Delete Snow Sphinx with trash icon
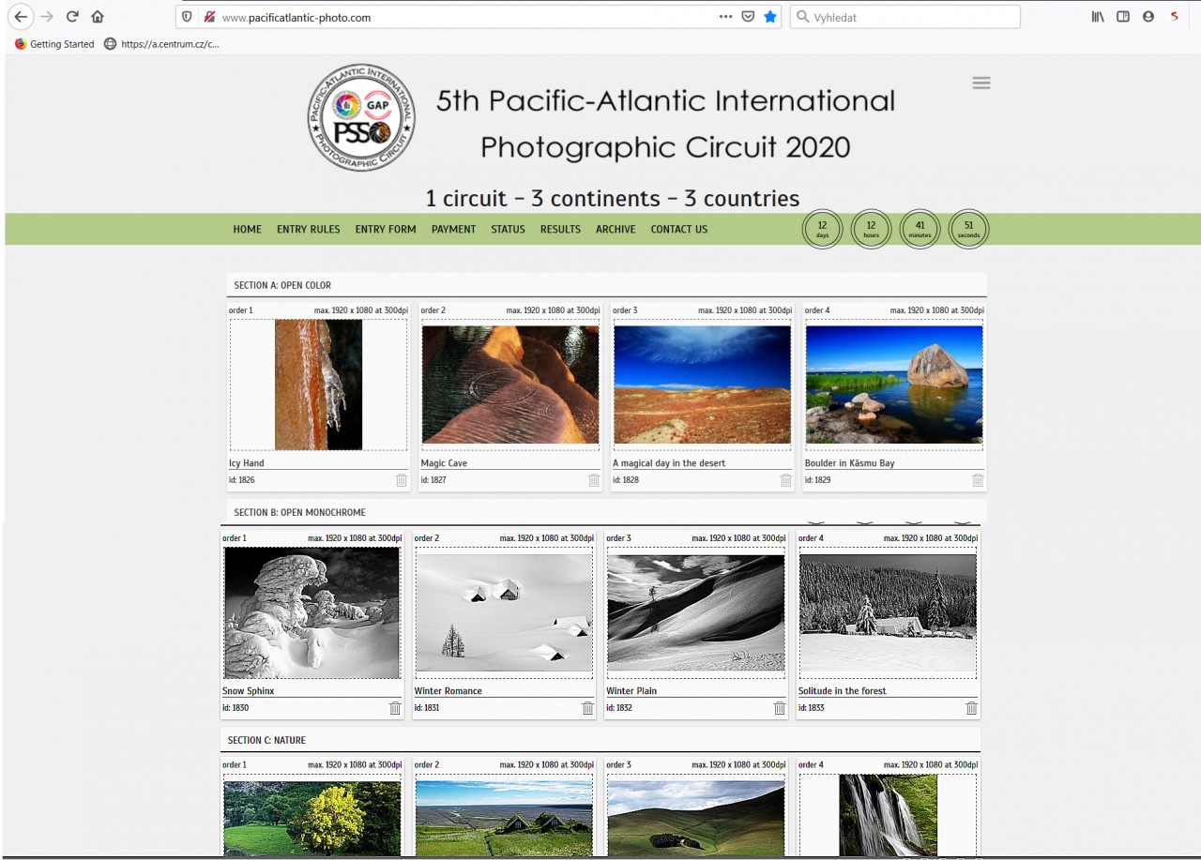The height and width of the screenshot is (860, 1201). 395,708
